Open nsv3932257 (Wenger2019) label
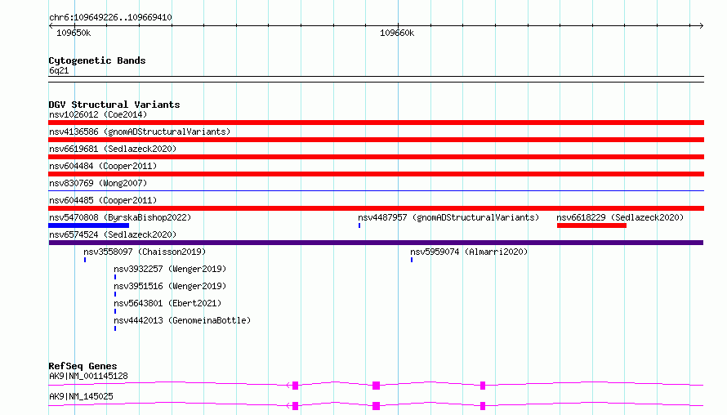727x415 pixels. coord(170,269)
